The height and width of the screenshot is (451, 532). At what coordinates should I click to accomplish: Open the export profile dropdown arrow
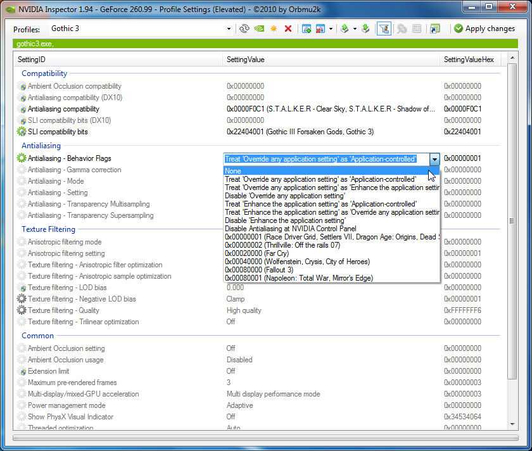(355, 29)
